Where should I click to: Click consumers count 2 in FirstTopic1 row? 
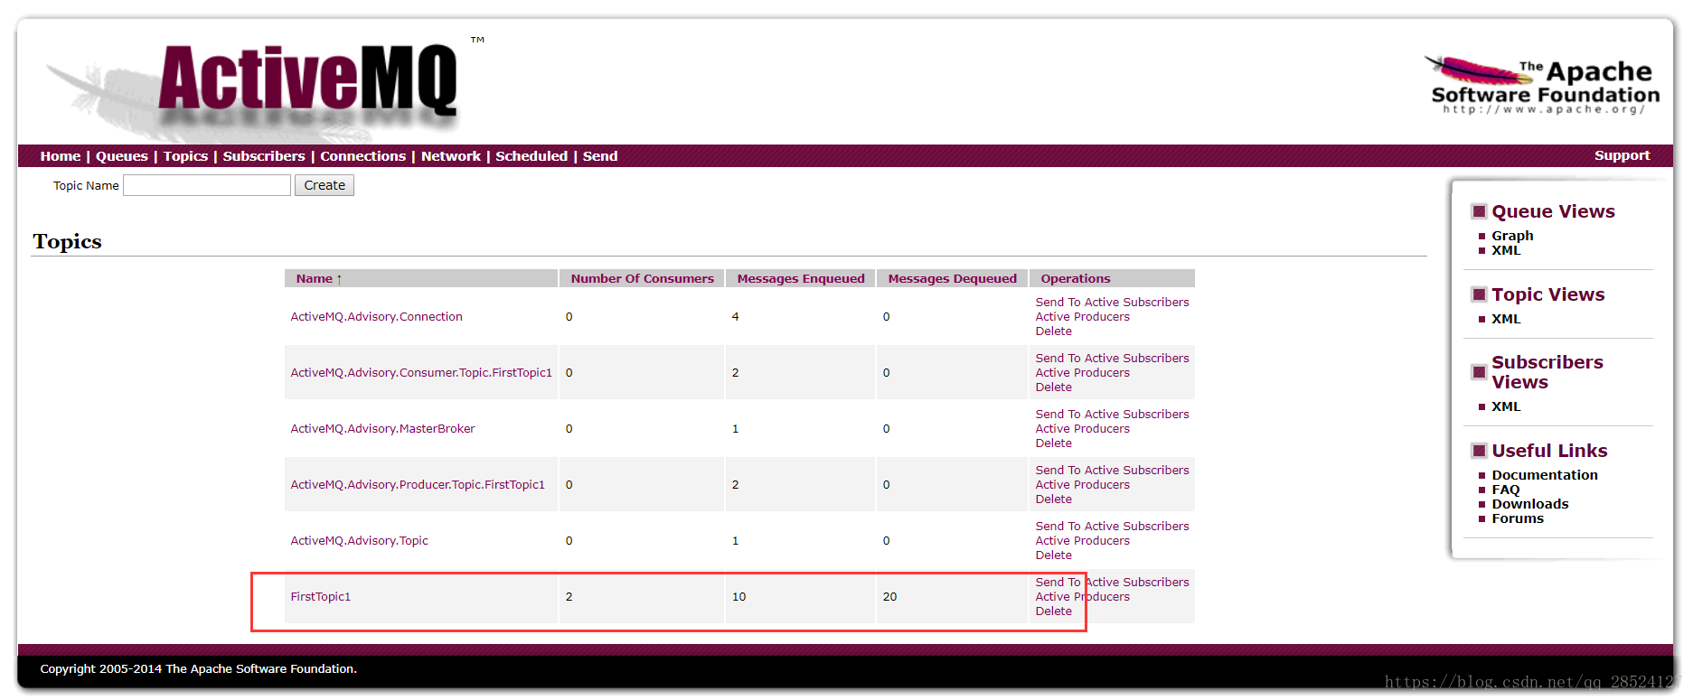(x=569, y=596)
